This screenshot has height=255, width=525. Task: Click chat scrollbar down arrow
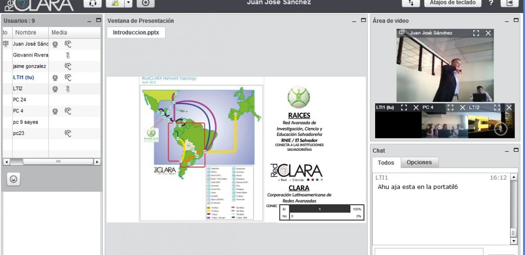[x=514, y=241]
